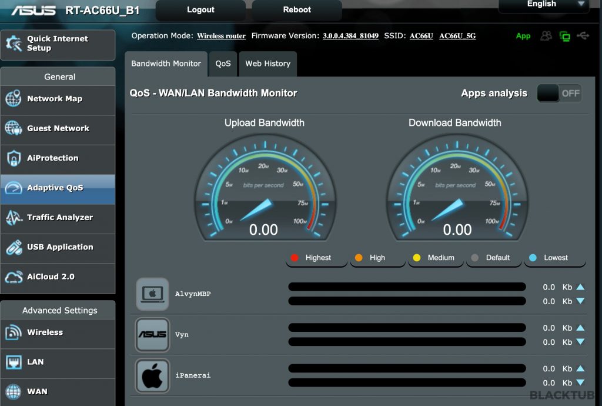Screen dimensions: 602x406
Task: Click the Guest Network icon
Action: pyautogui.click(x=14, y=128)
